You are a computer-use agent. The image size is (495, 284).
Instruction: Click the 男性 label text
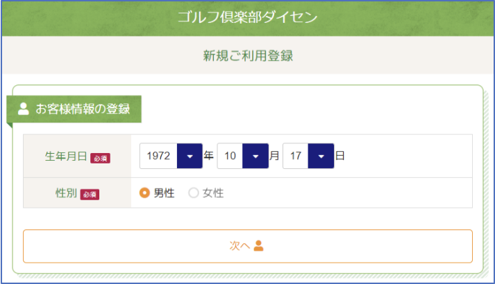click(164, 193)
